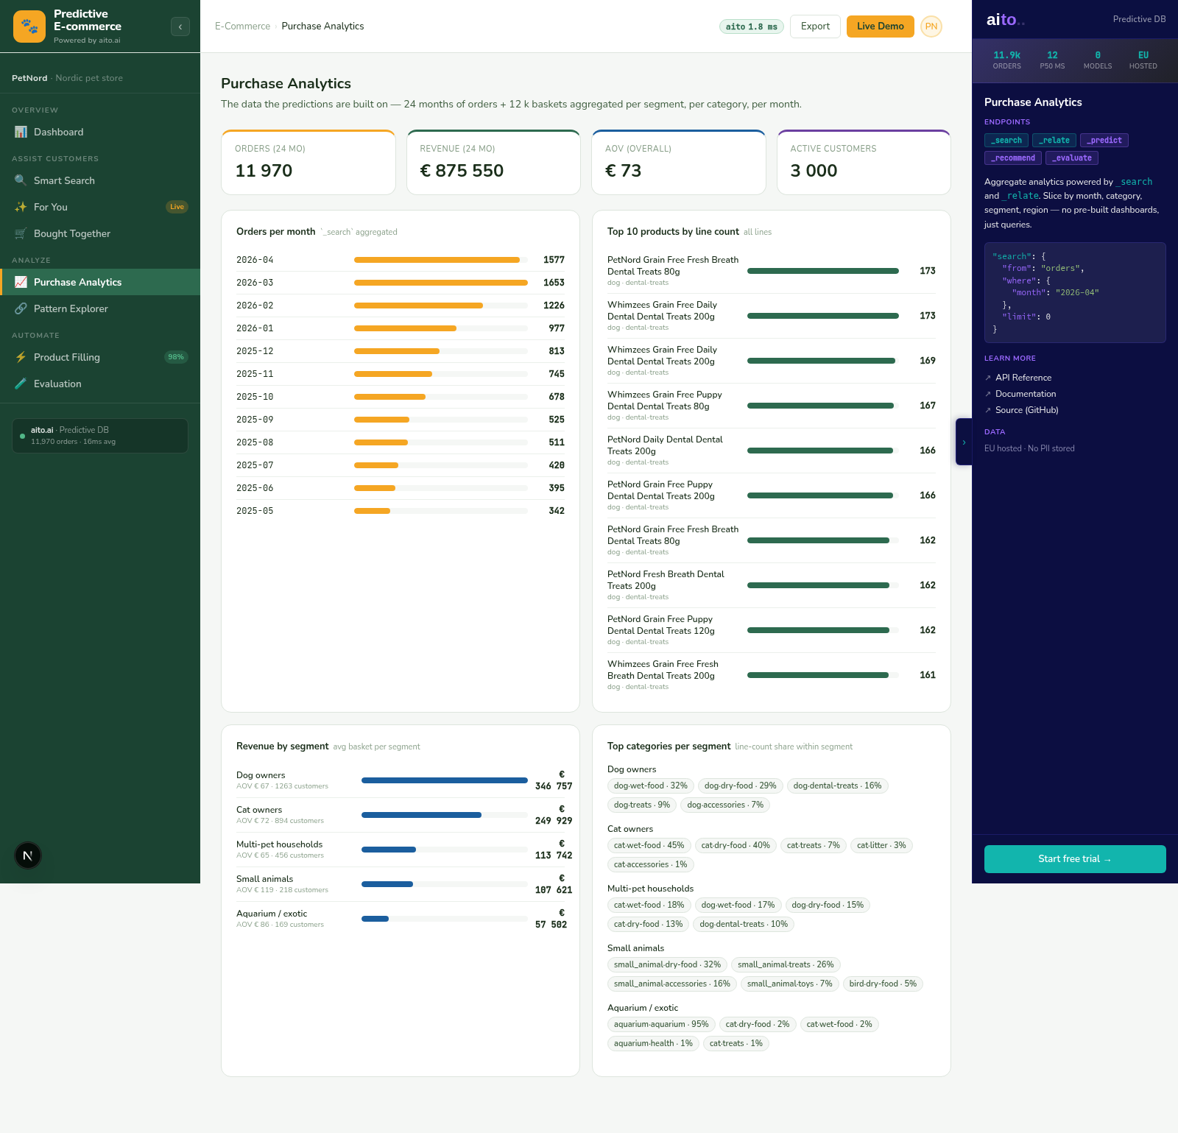Click the 2026-03 orders bar
1178x1133 pixels.
point(441,283)
